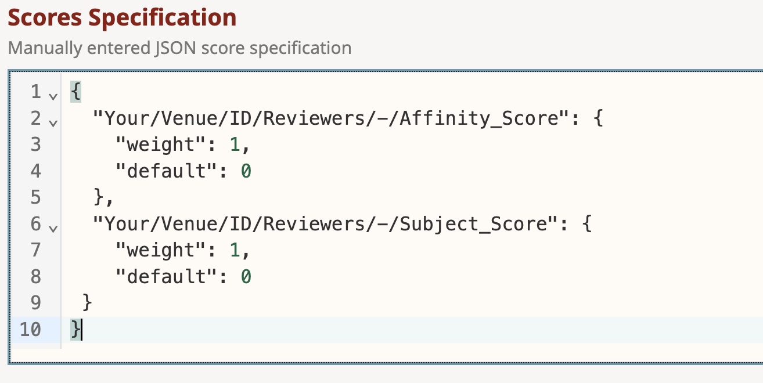763x383 pixels.
Task: Click line number 10 in the gutter
Action: click(x=30, y=330)
